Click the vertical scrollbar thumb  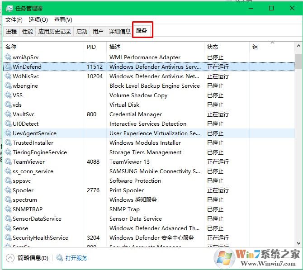(x=298, y=61)
